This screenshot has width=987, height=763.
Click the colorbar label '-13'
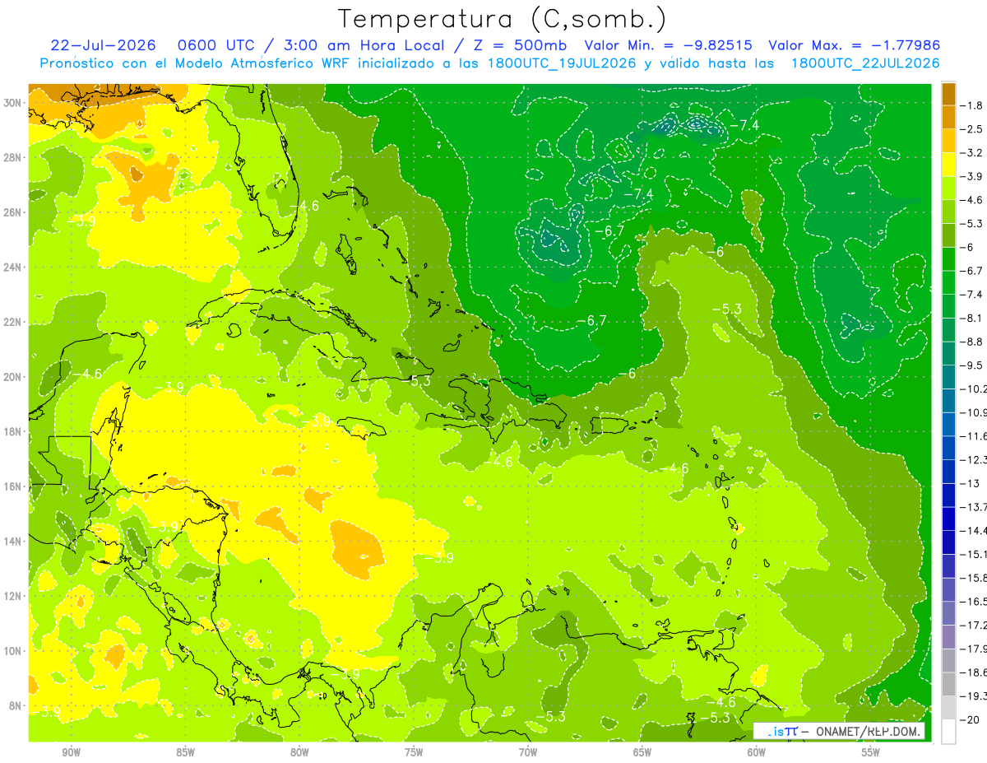point(969,483)
